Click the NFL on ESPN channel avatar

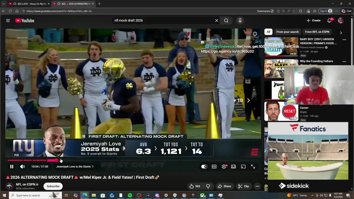click(9, 186)
